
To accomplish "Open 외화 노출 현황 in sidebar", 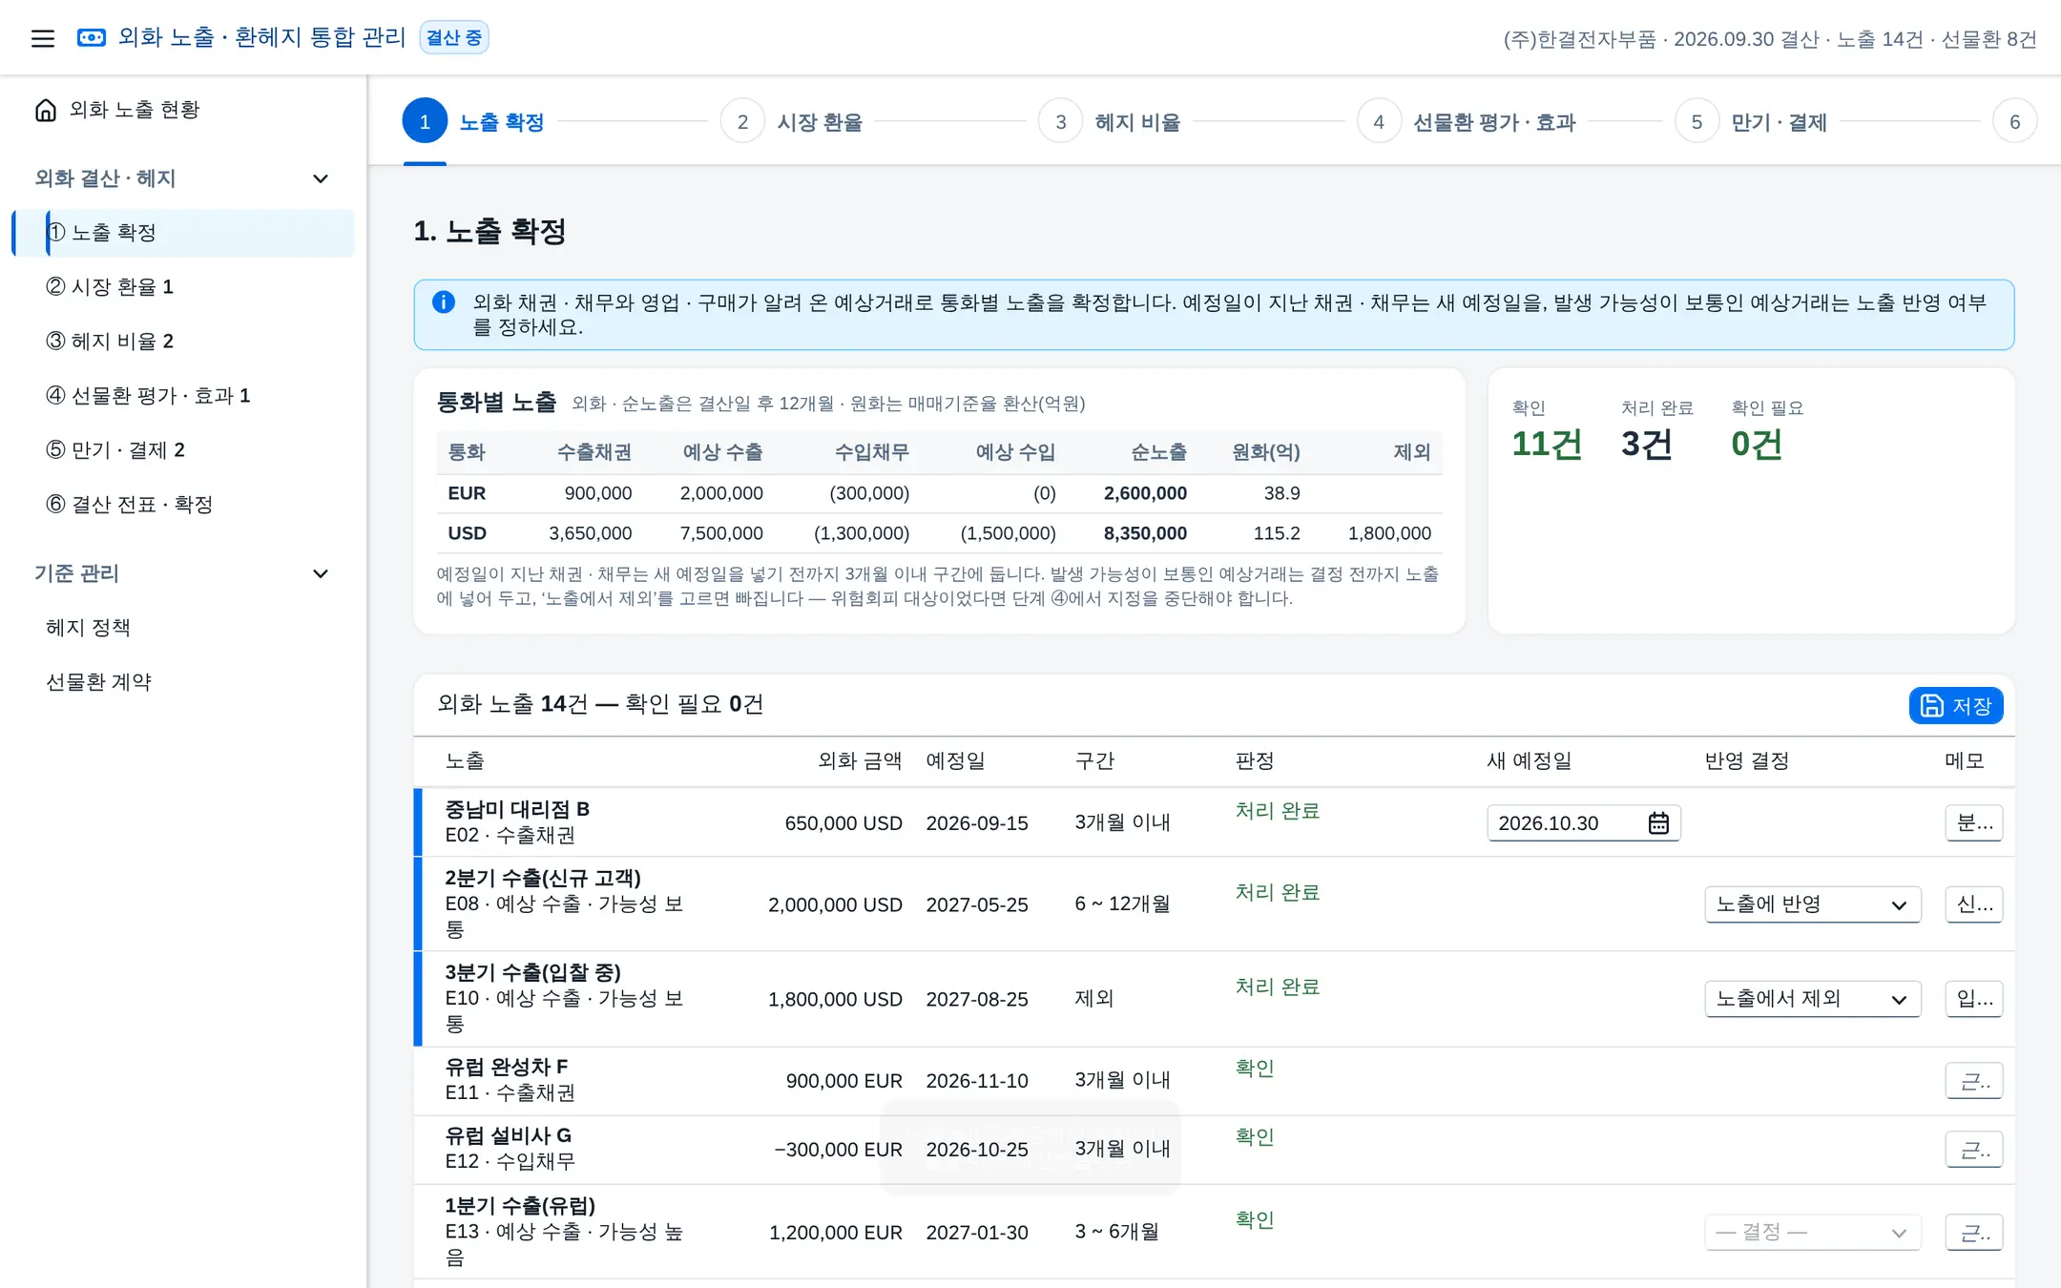I will [182, 110].
